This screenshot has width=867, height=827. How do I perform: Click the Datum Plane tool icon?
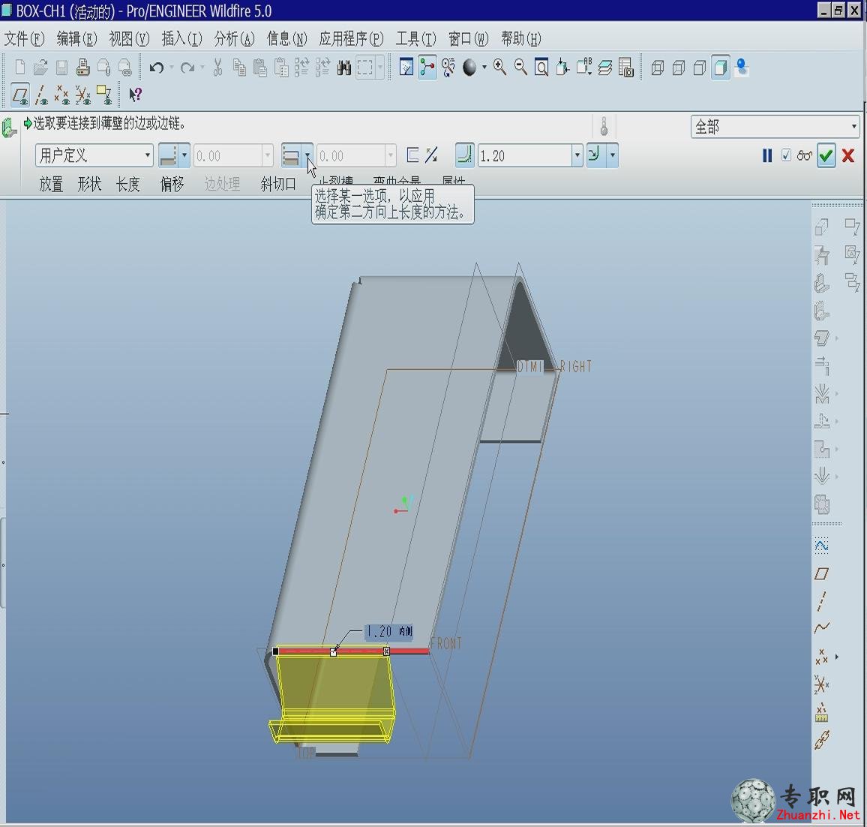pos(822,573)
